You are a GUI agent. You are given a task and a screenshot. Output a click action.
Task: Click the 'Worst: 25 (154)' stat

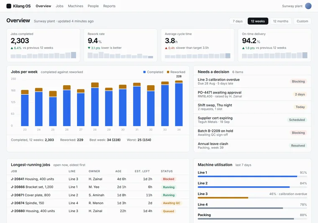pos(139,140)
